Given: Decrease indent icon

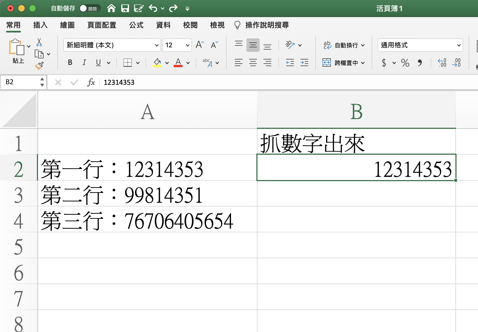Looking at the screenshot, I should 290,63.
